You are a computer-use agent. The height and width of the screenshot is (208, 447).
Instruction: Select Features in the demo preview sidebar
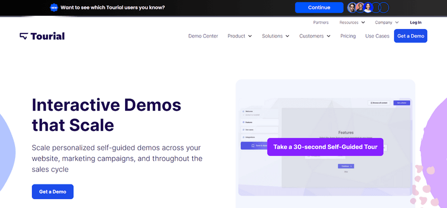[259, 122]
